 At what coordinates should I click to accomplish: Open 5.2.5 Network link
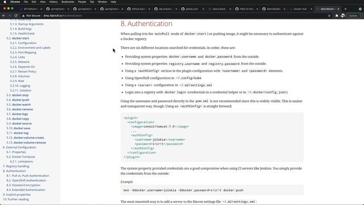[20, 62]
